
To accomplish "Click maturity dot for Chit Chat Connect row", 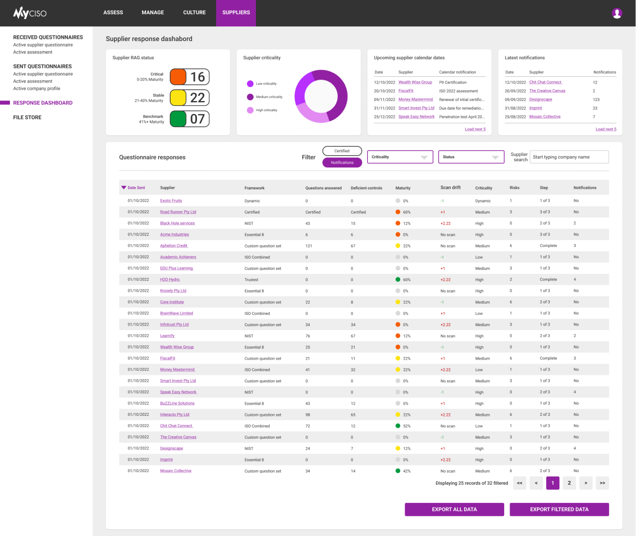I will pyautogui.click(x=398, y=426).
